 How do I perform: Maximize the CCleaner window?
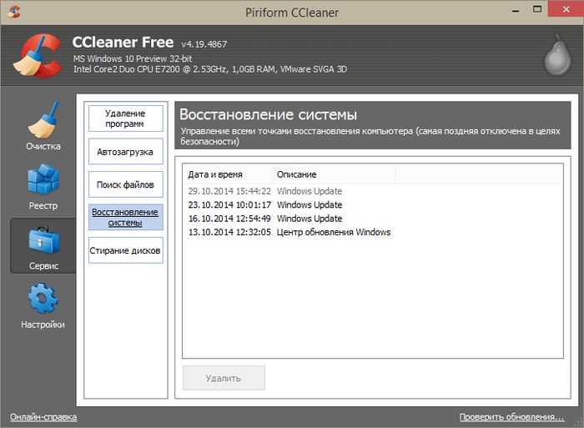(537, 9)
